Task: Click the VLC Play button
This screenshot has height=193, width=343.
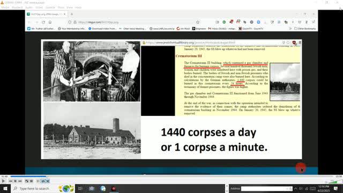Action: pyautogui.click(x=3, y=181)
